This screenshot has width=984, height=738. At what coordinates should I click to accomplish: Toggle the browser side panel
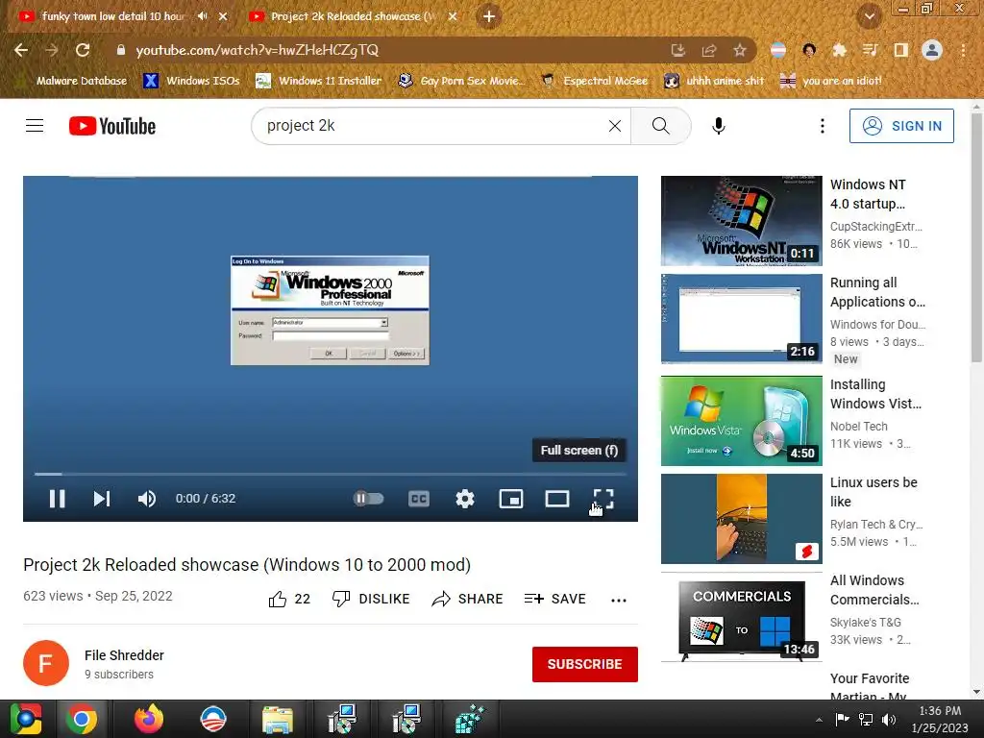[x=901, y=50]
